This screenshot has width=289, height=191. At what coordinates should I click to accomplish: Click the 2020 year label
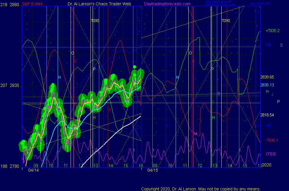pyautogui.click(x=267, y=165)
